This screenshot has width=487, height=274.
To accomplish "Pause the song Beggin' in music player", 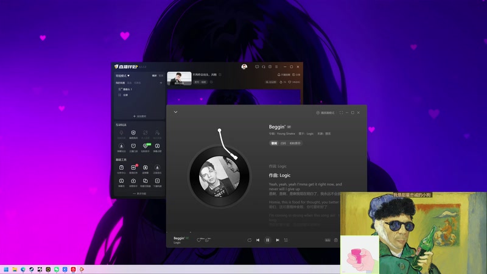I will pyautogui.click(x=267, y=240).
